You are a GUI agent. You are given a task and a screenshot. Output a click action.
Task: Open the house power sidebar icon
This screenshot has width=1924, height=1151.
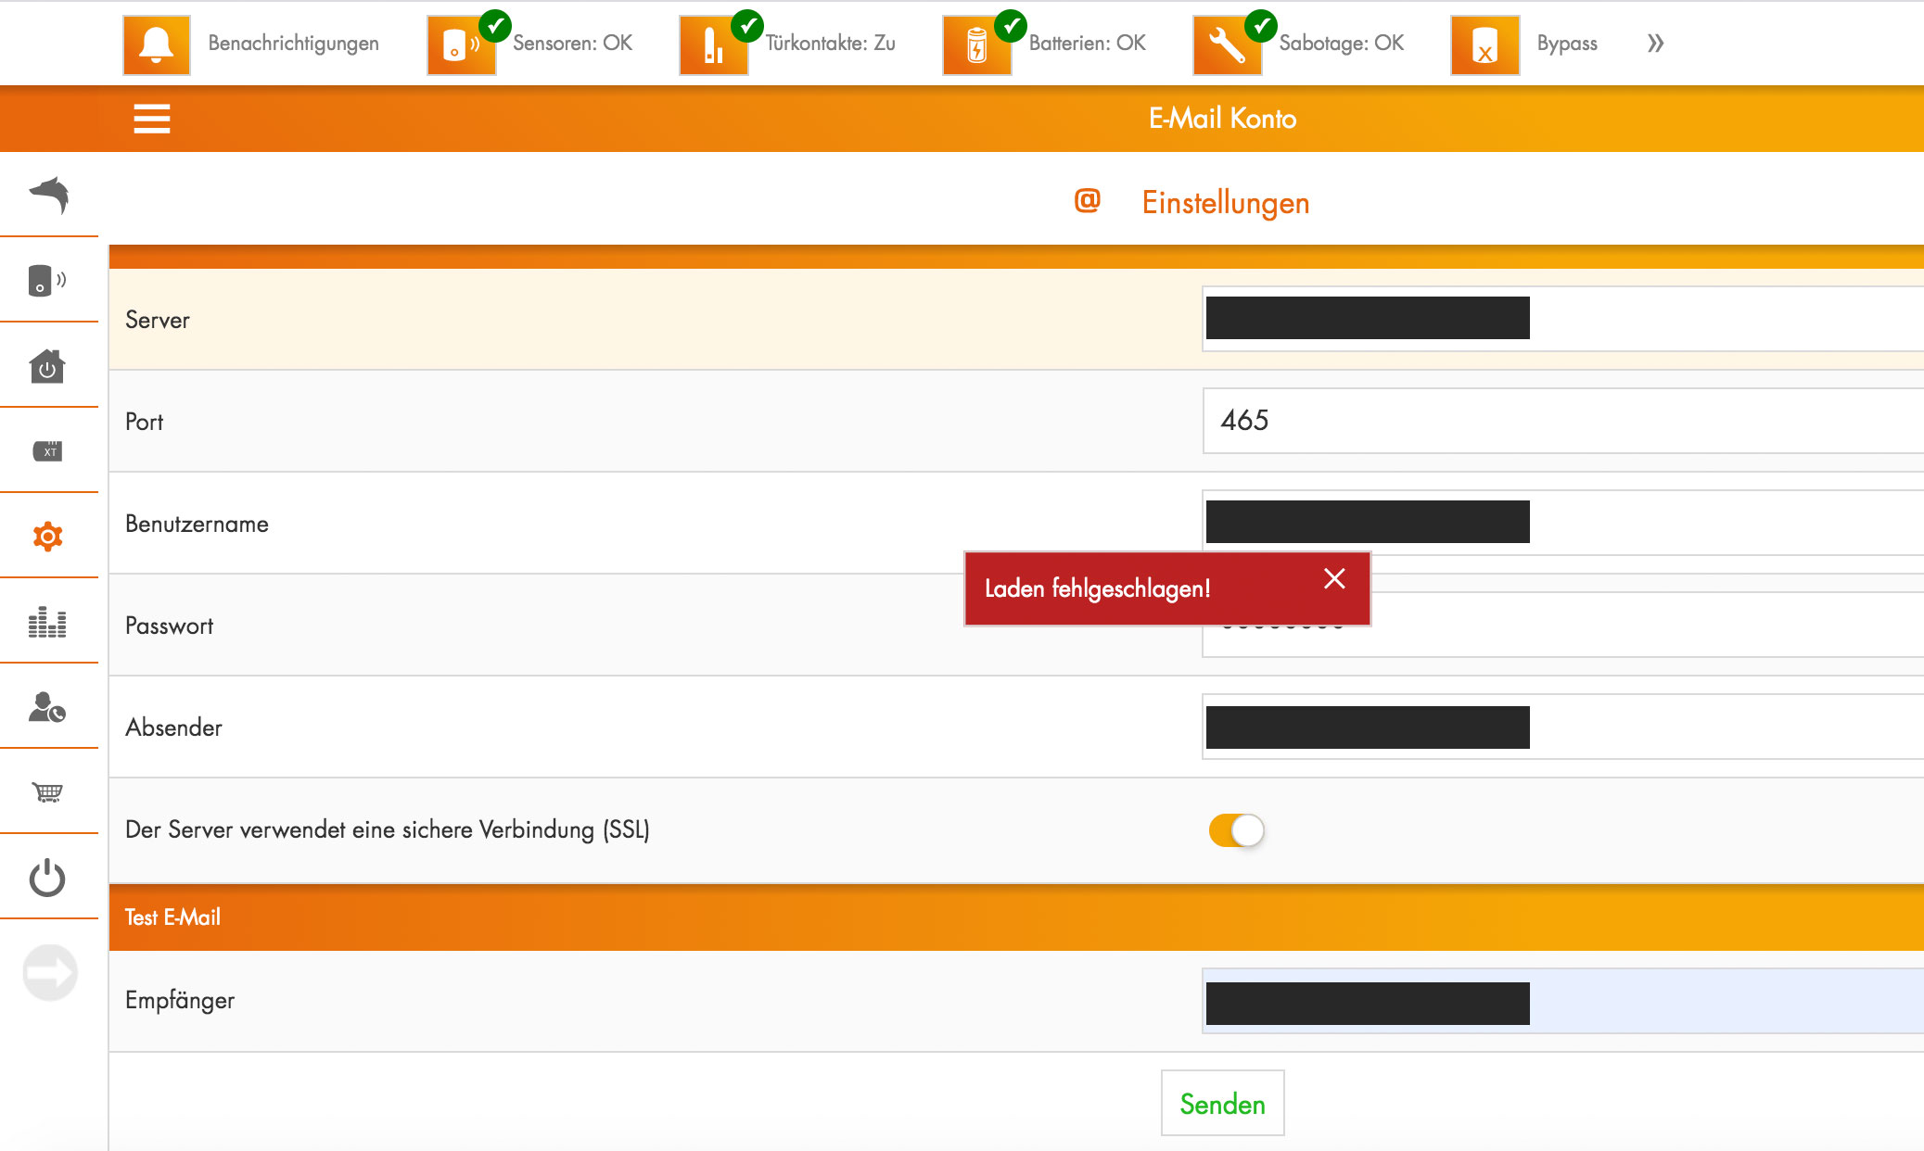(x=47, y=366)
